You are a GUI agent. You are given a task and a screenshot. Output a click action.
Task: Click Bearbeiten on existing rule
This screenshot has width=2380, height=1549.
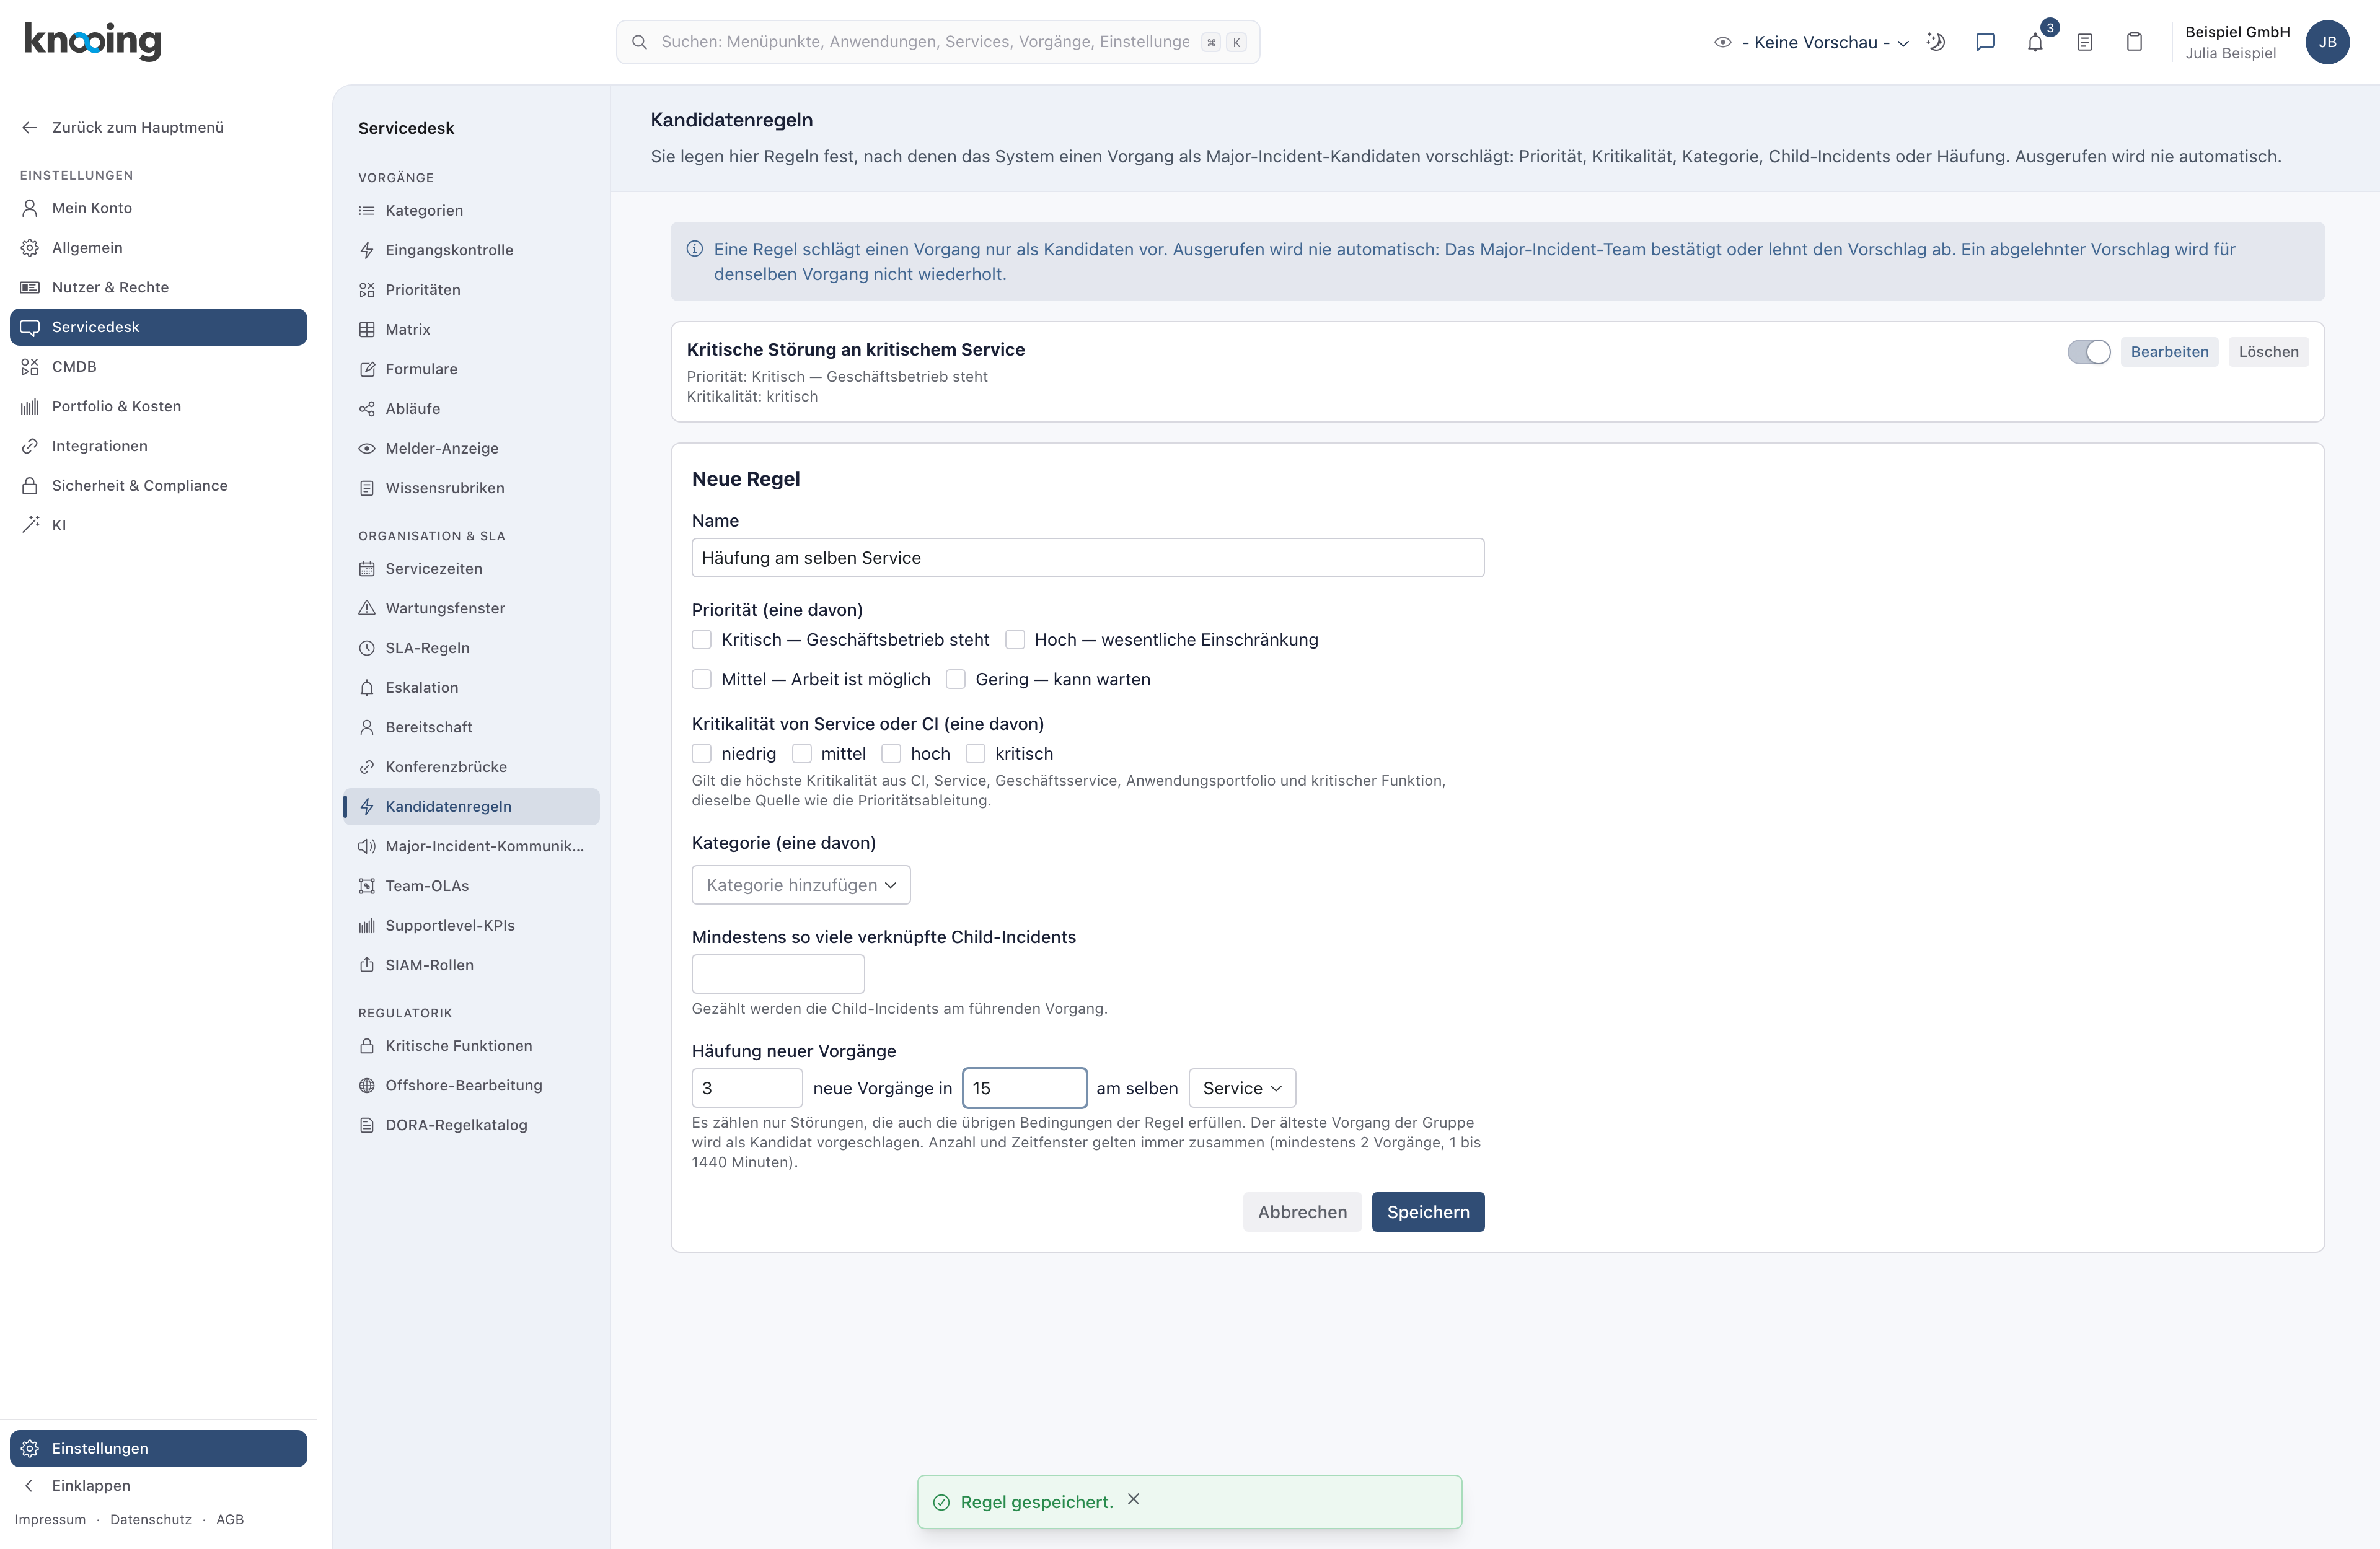2169,352
